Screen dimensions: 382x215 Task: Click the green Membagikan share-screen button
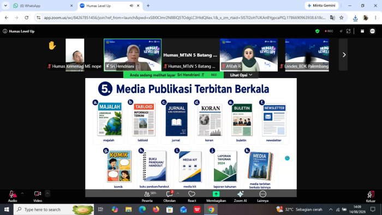coord(216,196)
